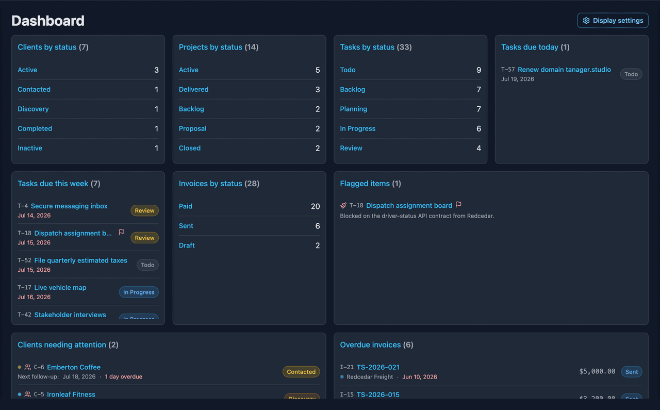Open the Tasks by status heading

click(367, 47)
